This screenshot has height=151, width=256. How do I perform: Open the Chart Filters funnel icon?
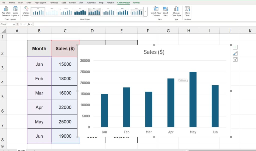235,59
